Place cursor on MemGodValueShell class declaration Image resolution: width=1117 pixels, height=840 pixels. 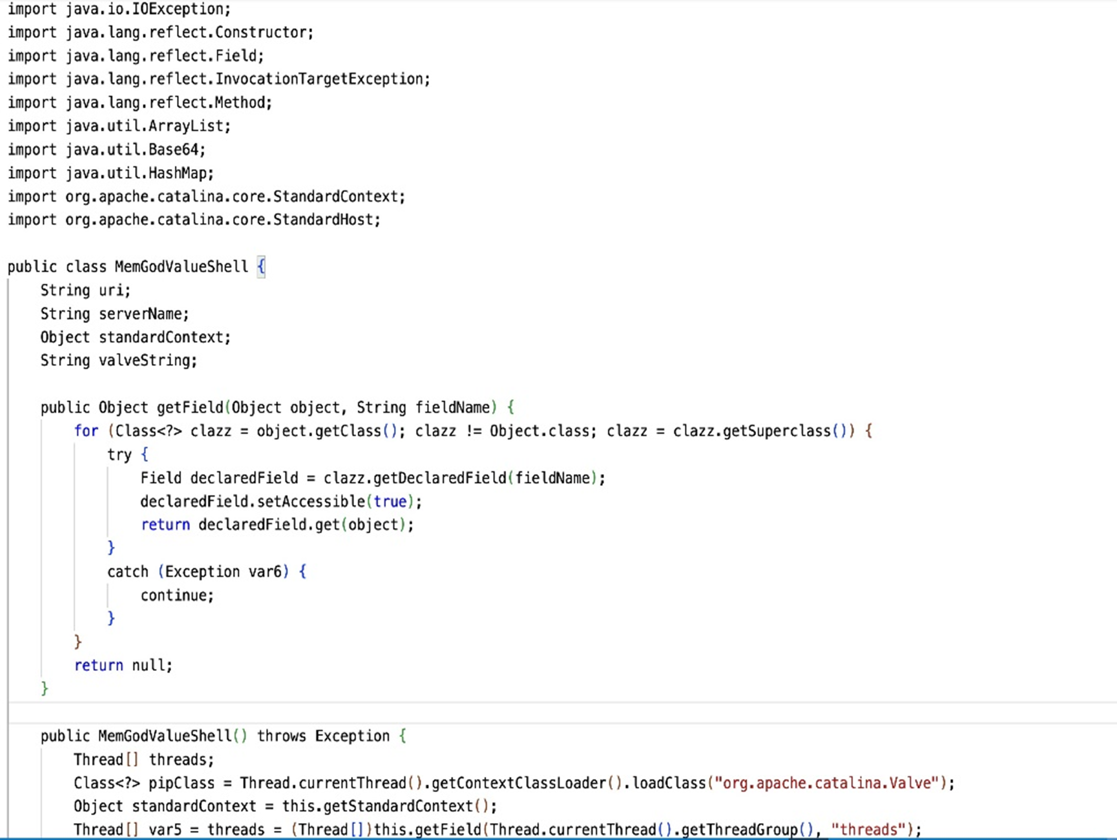[181, 267]
